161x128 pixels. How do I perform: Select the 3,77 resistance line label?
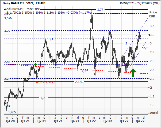tap(100, 10)
